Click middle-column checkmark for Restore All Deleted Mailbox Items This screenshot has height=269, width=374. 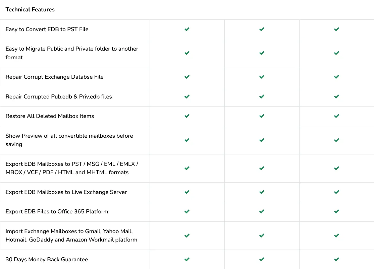(262, 116)
